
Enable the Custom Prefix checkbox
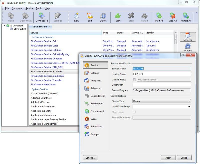click(x=134, y=80)
